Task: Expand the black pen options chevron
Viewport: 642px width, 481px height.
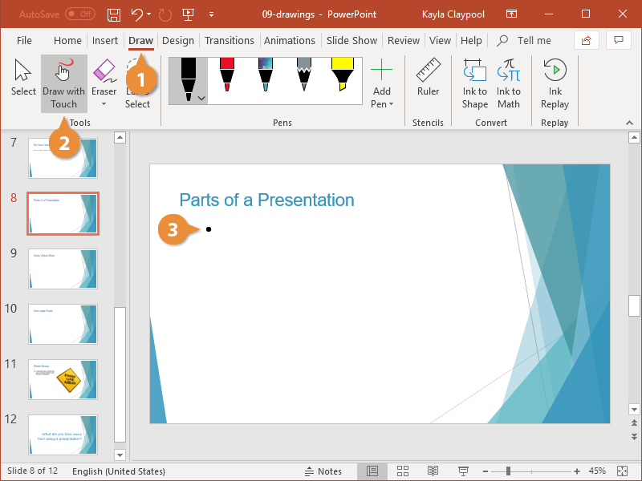Action: [x=201, y=98]
